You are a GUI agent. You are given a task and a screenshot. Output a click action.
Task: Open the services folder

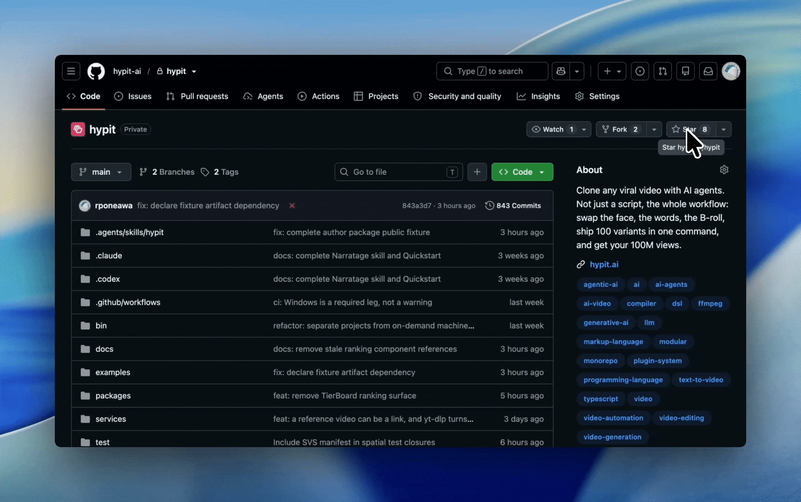tap(111, 419)
